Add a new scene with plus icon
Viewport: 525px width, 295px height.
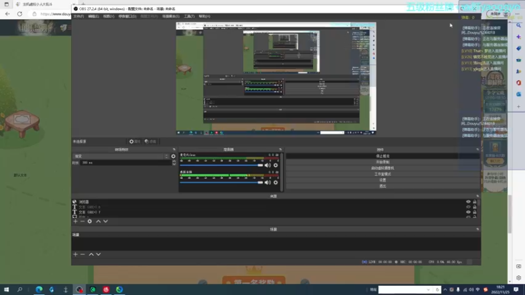pos(75,254)
